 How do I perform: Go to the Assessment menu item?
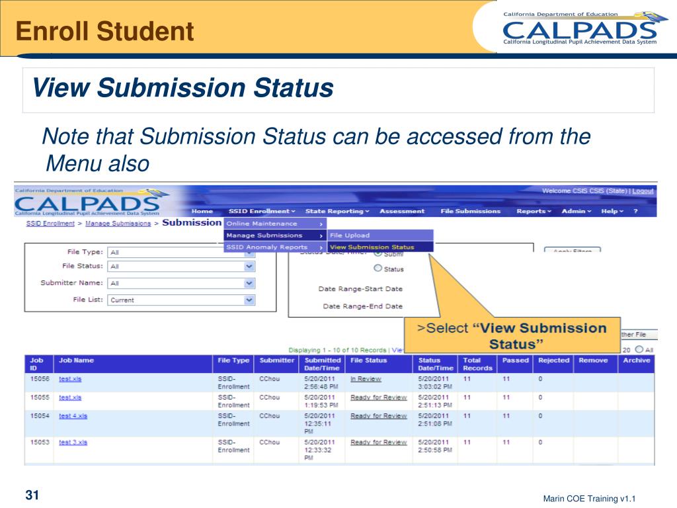402,211
